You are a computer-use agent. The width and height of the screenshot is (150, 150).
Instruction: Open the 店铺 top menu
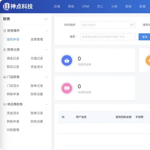coord(57,7)
